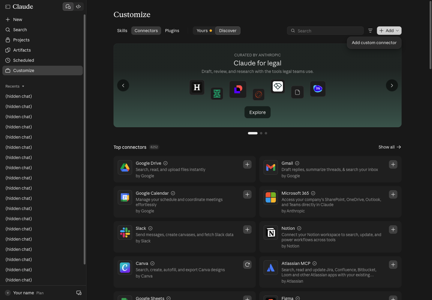The image size is (432, 300).
Task: Open the Google Drive logo
Action: click(125, 167)
